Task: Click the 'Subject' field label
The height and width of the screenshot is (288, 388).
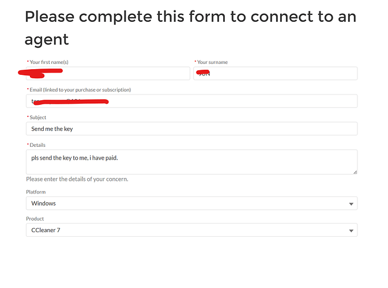Action: pos(38,118)
